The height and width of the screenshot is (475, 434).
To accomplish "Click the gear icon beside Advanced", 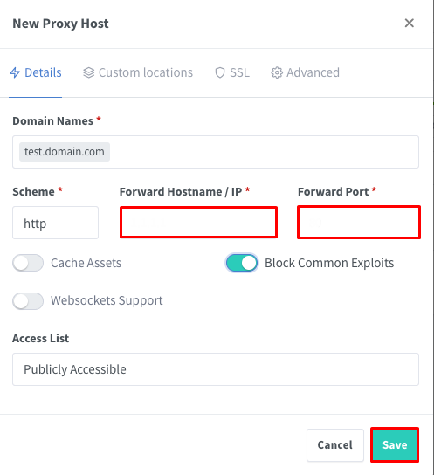I will [x=277, y=72].
